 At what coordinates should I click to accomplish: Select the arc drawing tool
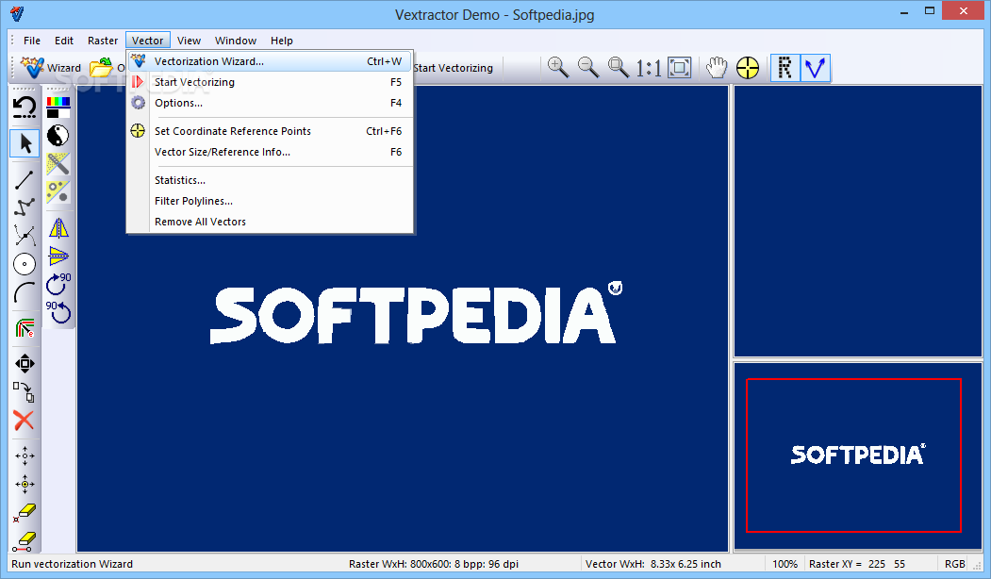[x=25, y=292]
